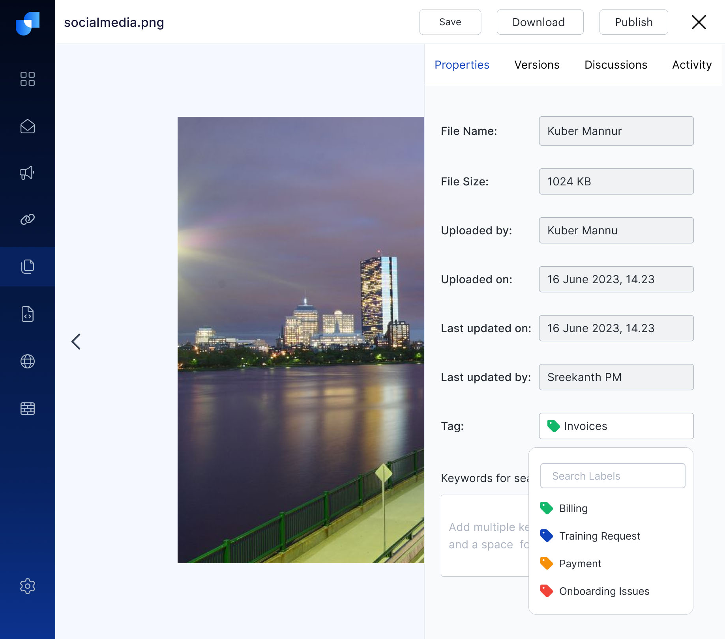
Task: Click the Publish button
Action: point(633,22)
